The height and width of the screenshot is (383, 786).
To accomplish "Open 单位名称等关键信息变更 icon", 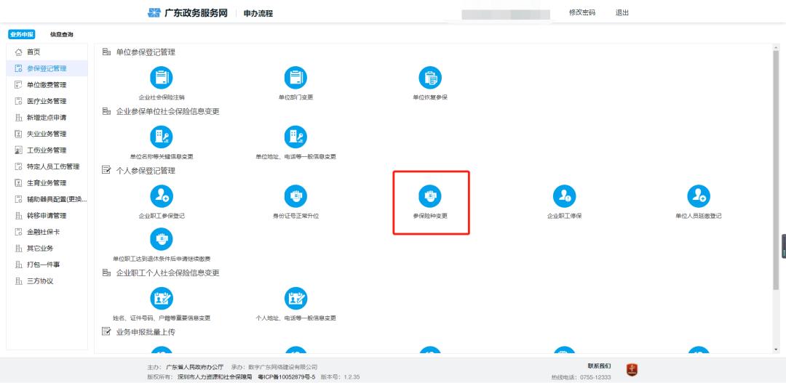I will point(161,137).
